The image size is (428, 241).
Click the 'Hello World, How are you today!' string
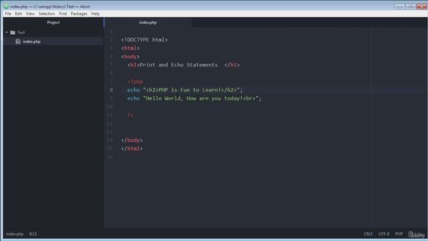(195, 98)
